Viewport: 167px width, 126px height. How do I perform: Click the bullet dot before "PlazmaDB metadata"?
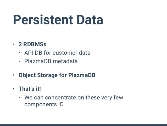tap(19, 61)
